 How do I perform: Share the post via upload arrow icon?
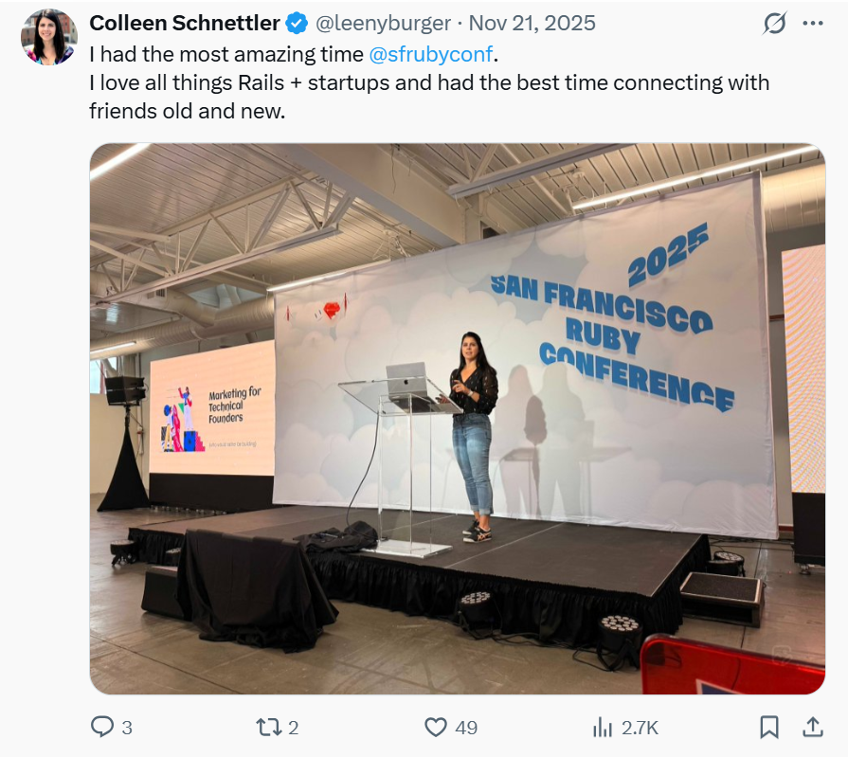[x=813, y=727]
